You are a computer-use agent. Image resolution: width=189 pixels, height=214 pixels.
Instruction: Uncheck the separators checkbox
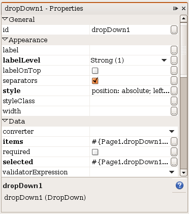coord(95,81)
